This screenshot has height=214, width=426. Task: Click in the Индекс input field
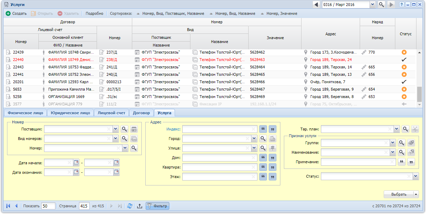pos(219,129)
